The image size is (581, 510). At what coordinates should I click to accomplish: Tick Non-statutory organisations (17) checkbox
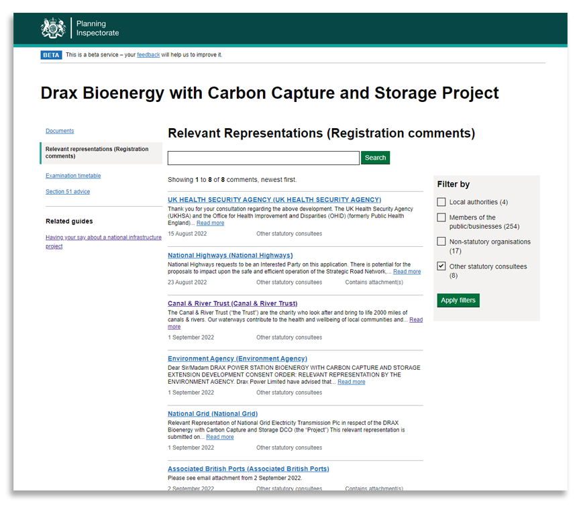click(441, 242)
